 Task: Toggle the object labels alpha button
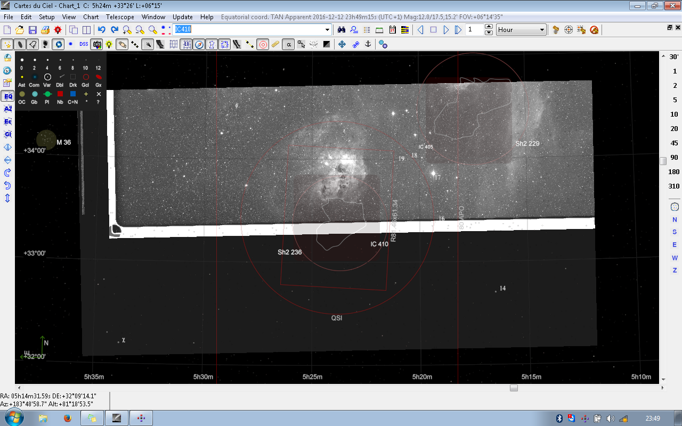click(288, 44)
